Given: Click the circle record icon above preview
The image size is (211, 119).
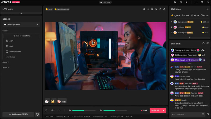Looking at the screenshot, I should click(x=144, y=9).
